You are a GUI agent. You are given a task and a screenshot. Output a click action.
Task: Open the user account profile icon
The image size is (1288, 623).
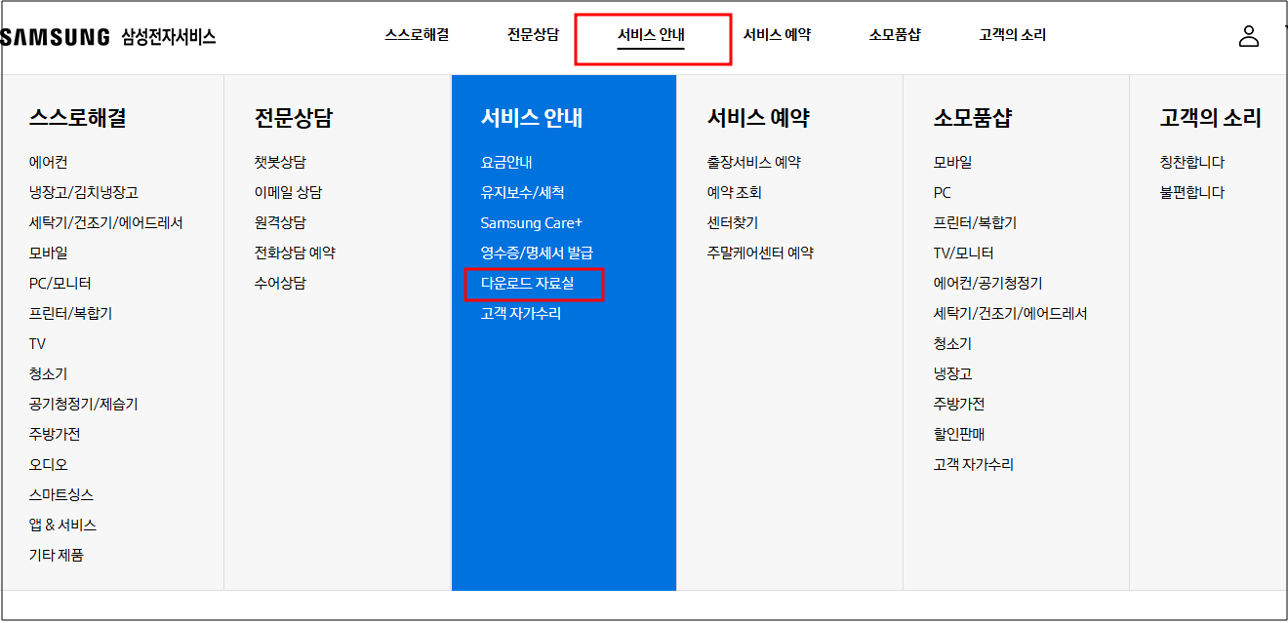click(x=1248, y=36)
